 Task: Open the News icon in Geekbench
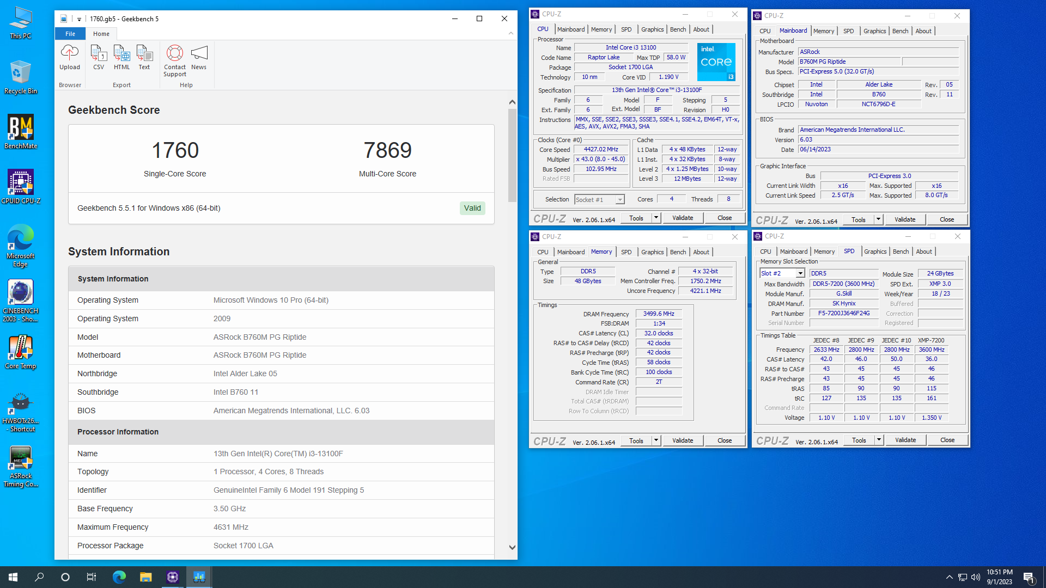[199, 58]
